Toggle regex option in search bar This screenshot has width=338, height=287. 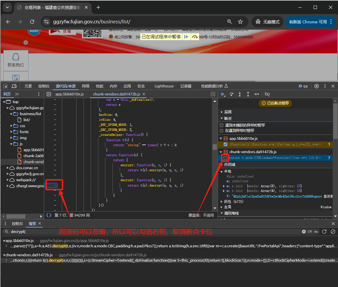point(310,232)
